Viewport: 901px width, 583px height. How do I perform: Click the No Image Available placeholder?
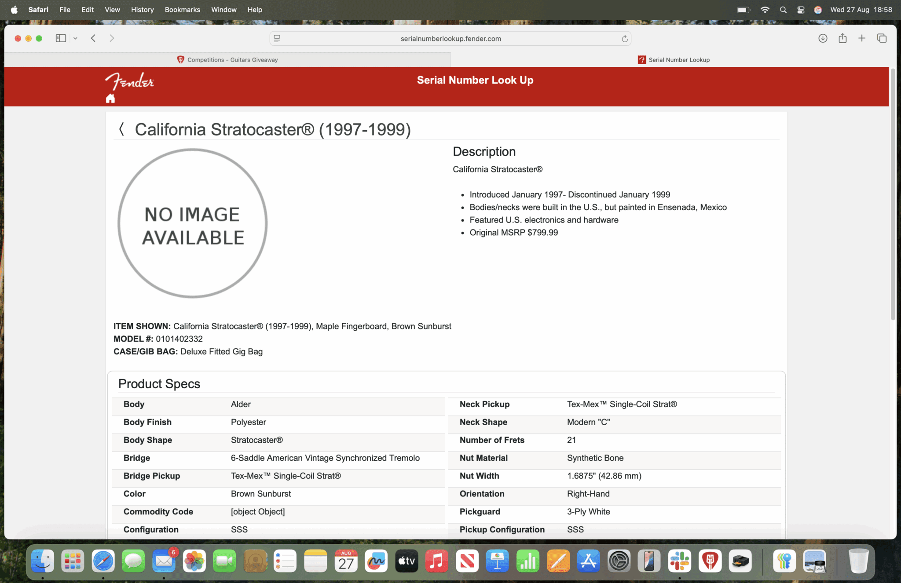(x=192, y=223)
